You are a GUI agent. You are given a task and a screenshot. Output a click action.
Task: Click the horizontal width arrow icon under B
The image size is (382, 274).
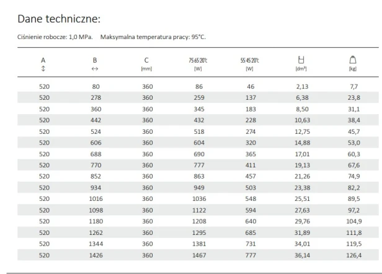95,69
